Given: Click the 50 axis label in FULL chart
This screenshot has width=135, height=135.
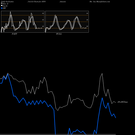Looking at the screenshot, I should tap(87, 20).
